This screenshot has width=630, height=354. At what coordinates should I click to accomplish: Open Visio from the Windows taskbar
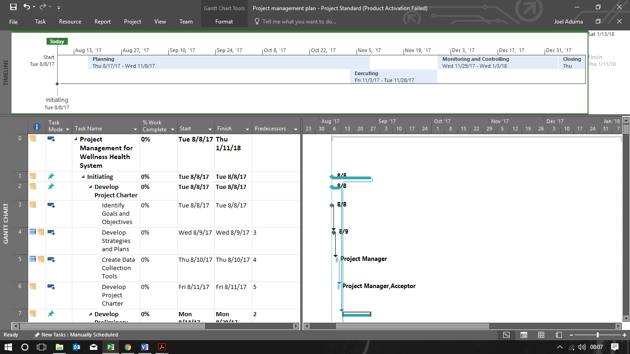click(145, 347)
